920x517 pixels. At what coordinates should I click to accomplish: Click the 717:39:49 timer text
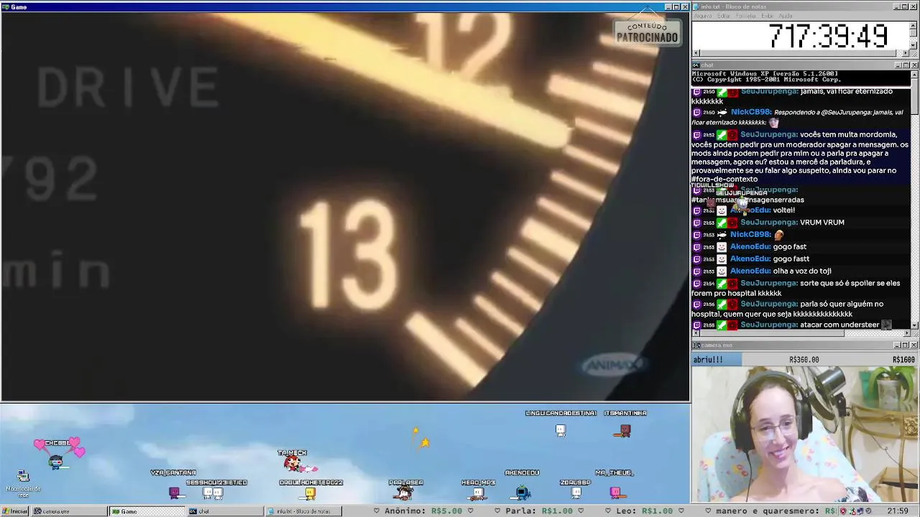pyautogui.click(x=828, y=36)
